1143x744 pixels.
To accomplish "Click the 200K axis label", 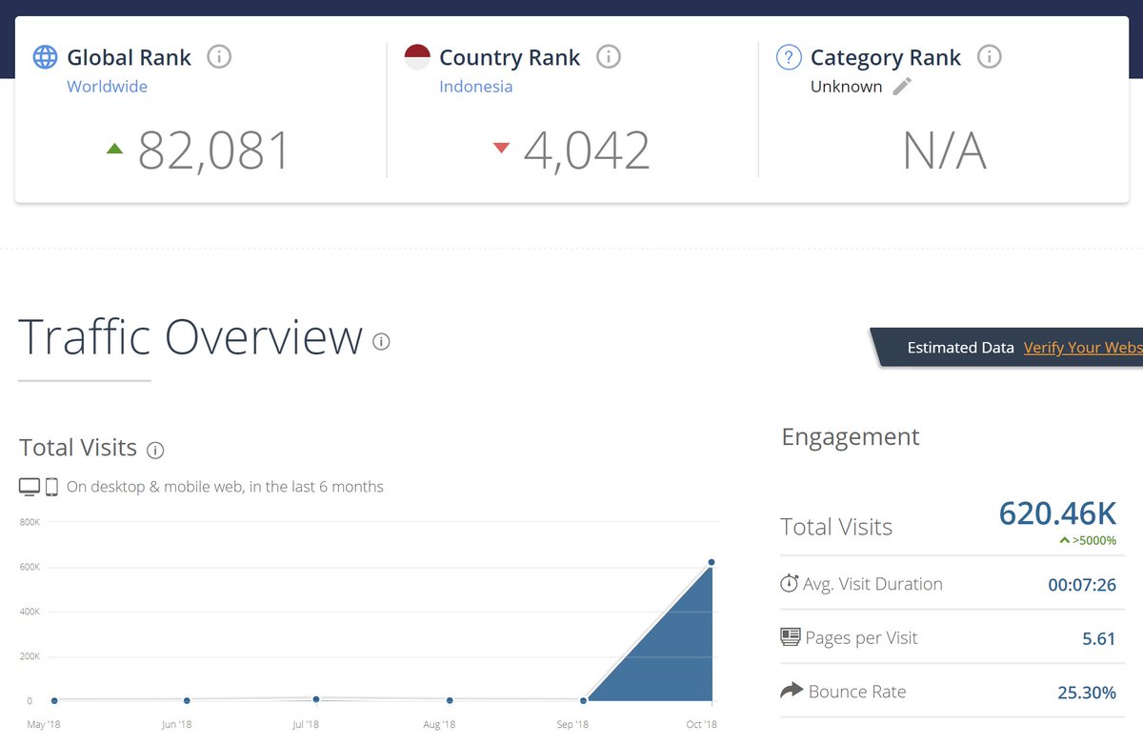I will click(30, 656).
